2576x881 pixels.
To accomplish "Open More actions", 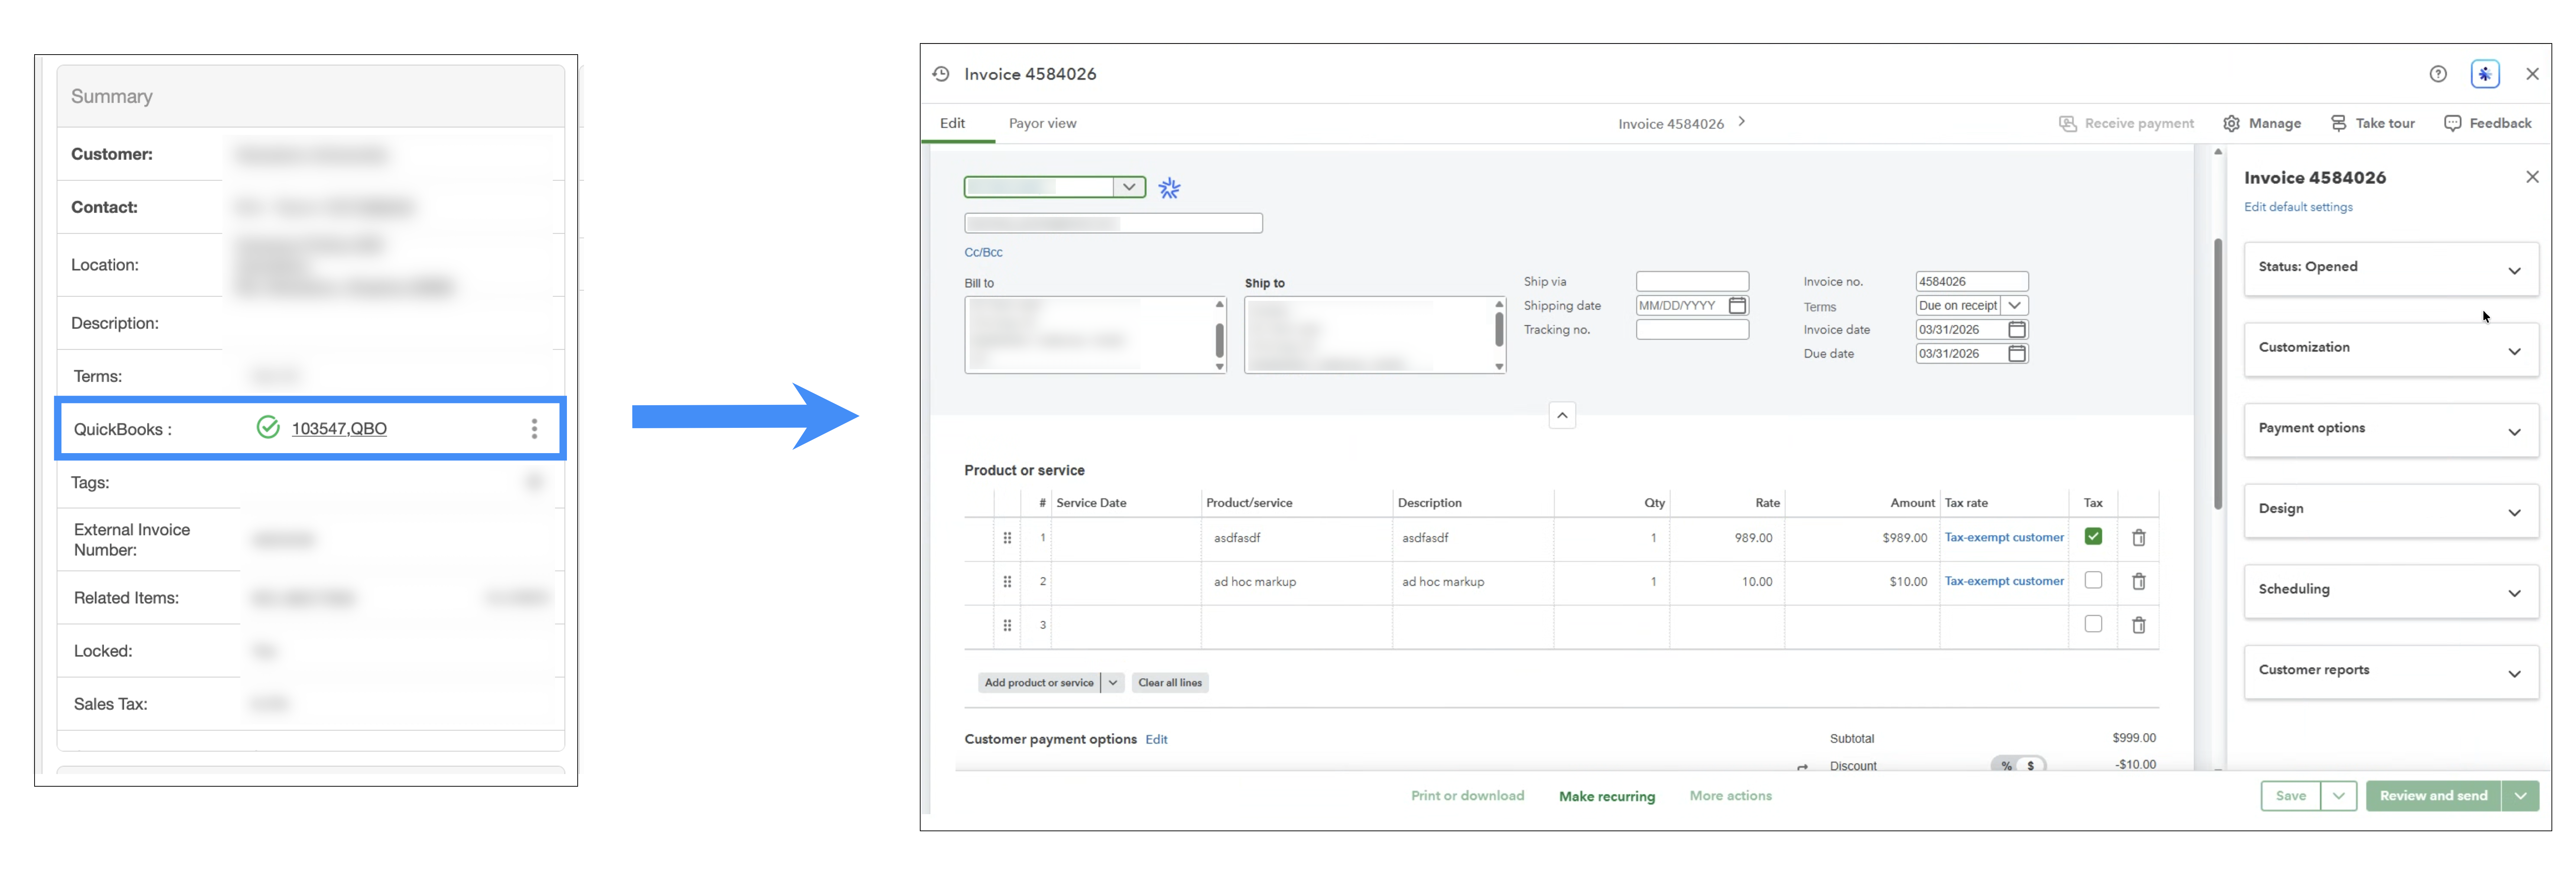I will click(1730, 796).
